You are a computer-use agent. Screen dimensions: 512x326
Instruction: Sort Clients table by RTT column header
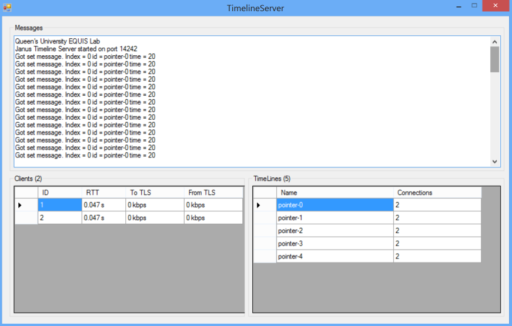[x=104, y=193]
